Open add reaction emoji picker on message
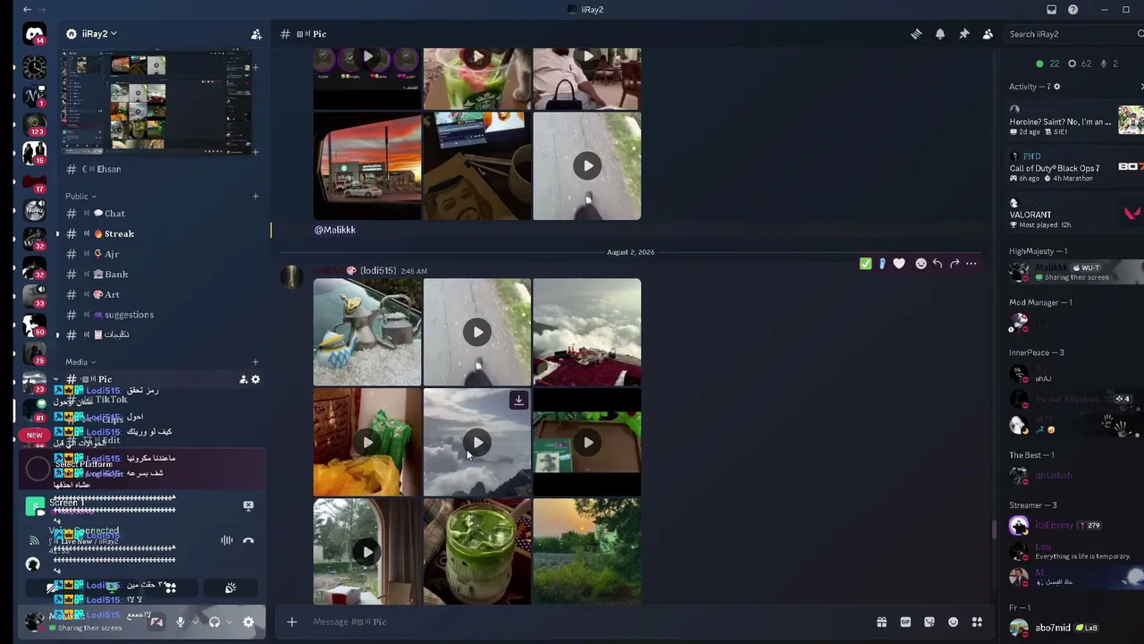This screenshot has height=644, width=1144. click(x=921, y=264)
